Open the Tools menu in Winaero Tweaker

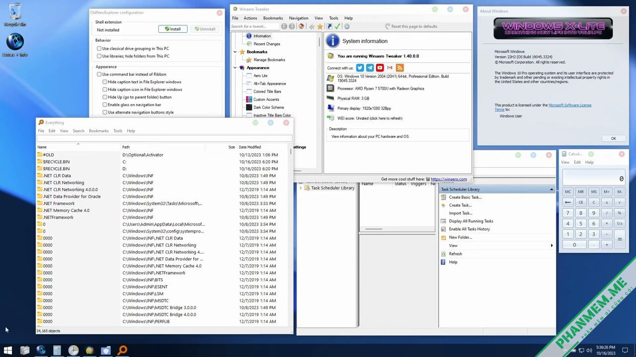333,18
